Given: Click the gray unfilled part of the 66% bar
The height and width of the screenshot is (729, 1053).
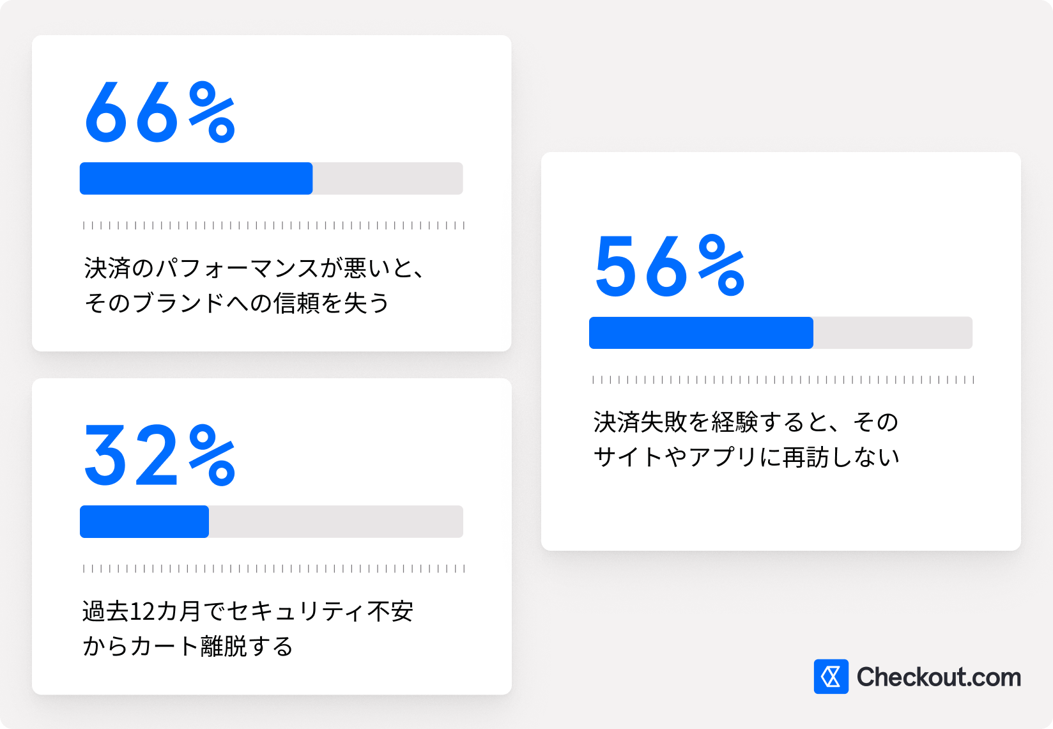Looking at the screenshot, I should [387, 178].
